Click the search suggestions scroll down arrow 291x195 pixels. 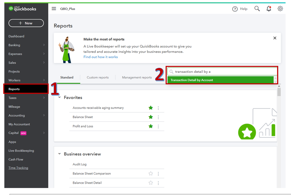pyautogui.click(x=276, y=82)
